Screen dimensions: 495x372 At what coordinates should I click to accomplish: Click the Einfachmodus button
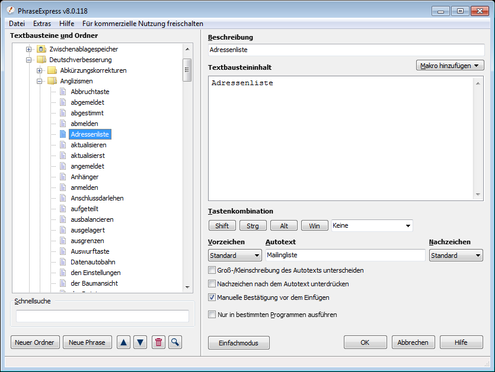(238, 342)
